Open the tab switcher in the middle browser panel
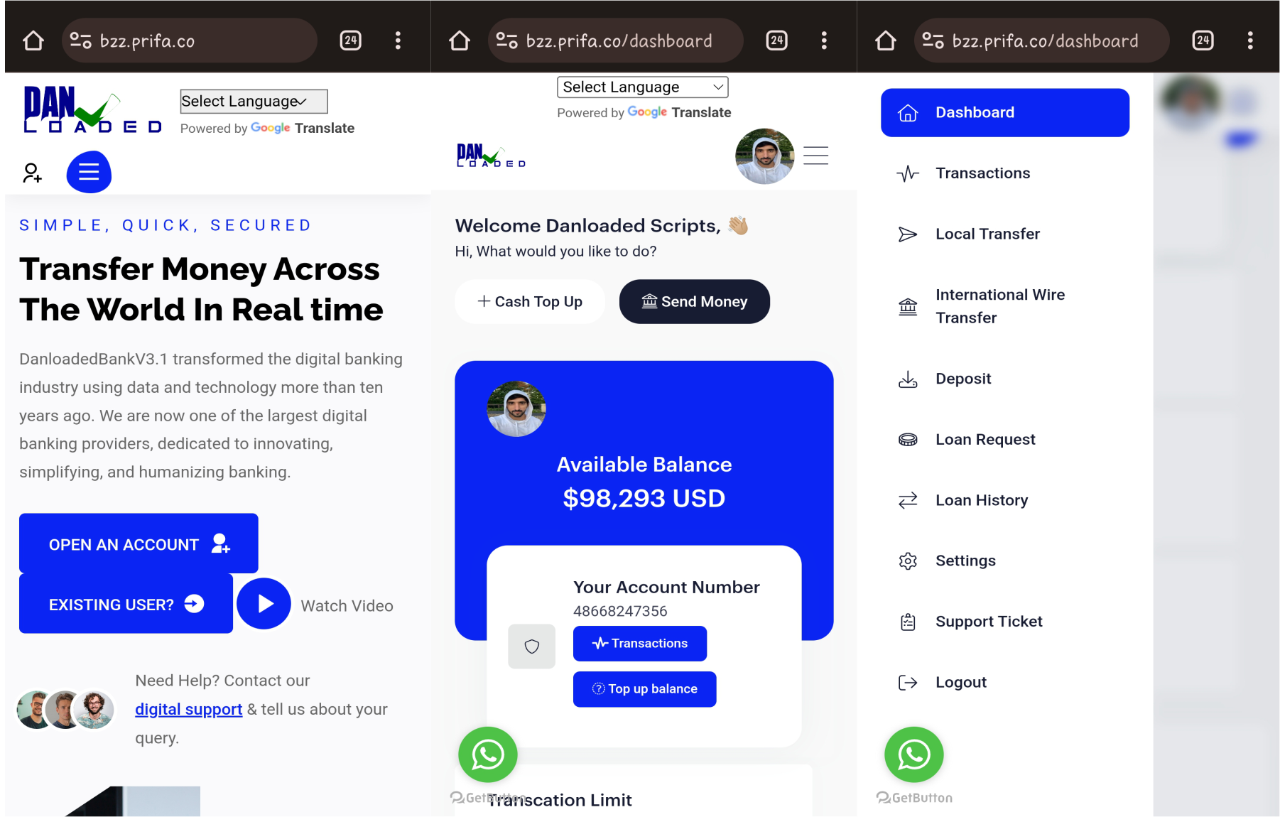 777,40
